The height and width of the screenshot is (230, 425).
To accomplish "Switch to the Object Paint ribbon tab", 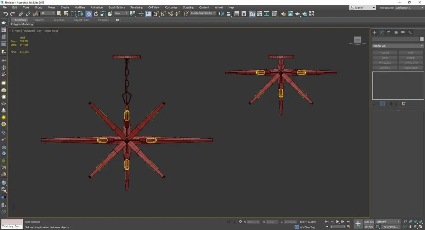I will [81, 20].
